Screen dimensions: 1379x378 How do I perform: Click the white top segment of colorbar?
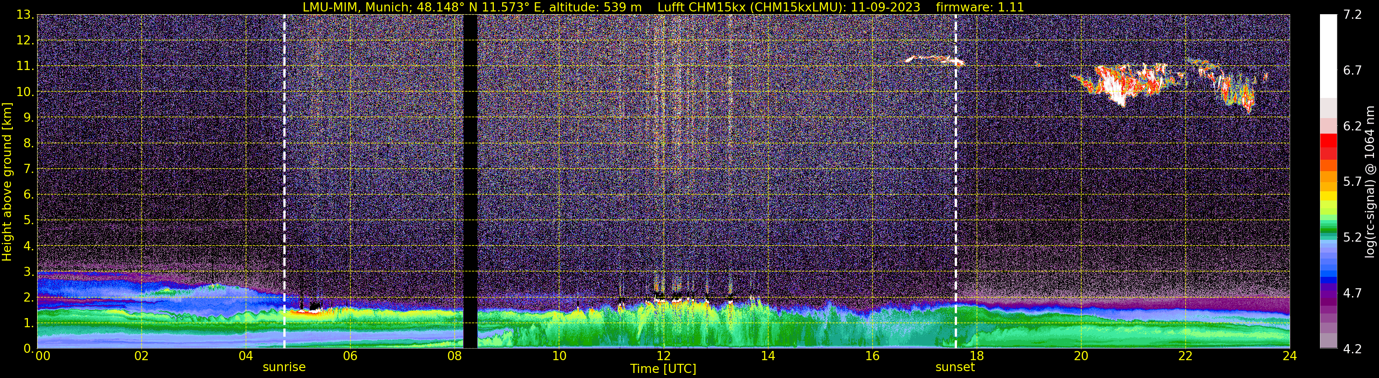click(1328, 56)
